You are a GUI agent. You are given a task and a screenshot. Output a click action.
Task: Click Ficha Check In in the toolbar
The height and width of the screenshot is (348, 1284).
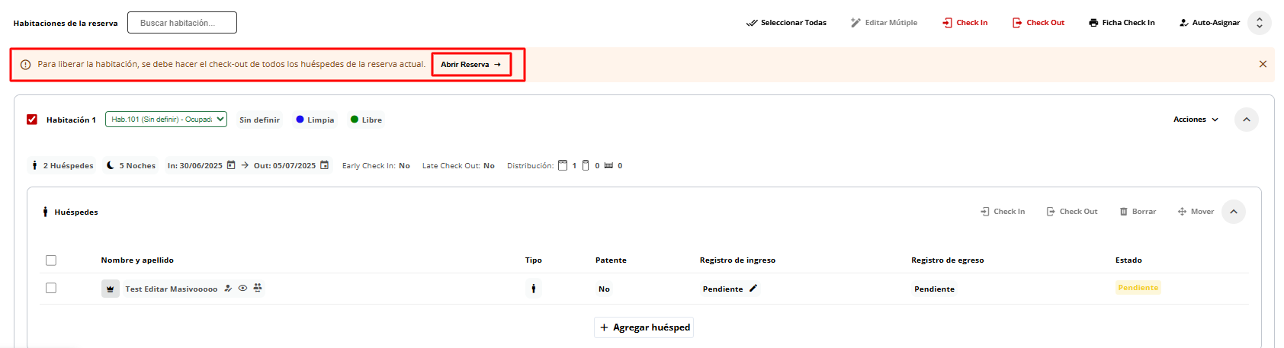pyautogui.click(x=1122, y=23)
